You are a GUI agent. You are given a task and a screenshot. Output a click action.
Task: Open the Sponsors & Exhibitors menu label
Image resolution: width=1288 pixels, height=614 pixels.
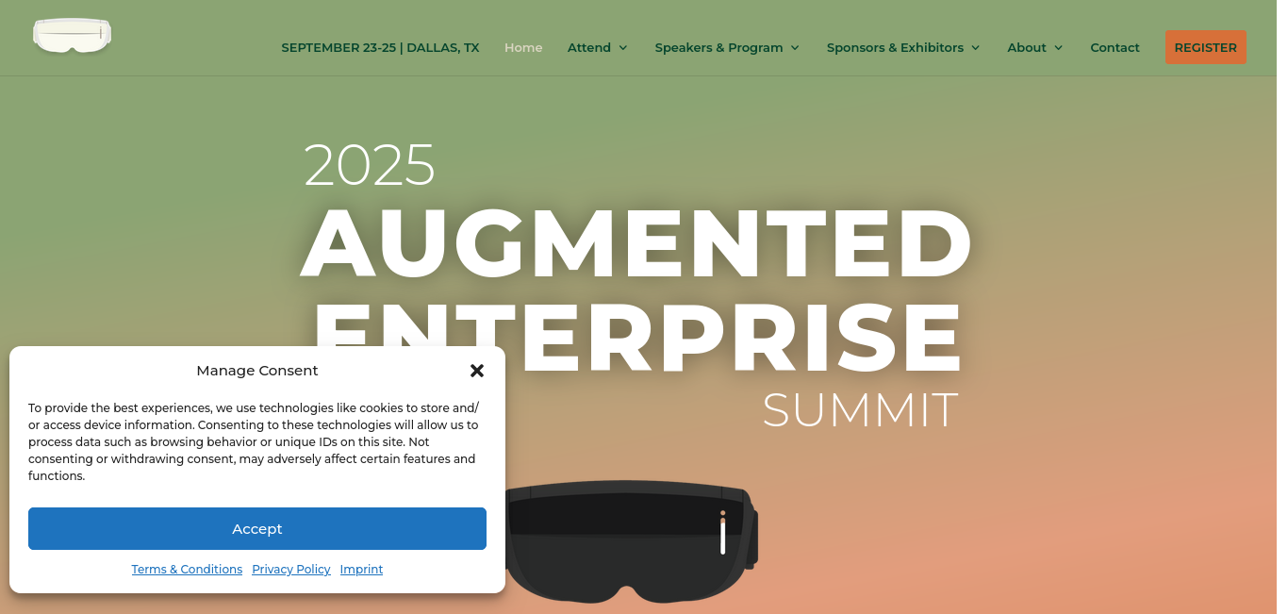[x=895, y=47]
